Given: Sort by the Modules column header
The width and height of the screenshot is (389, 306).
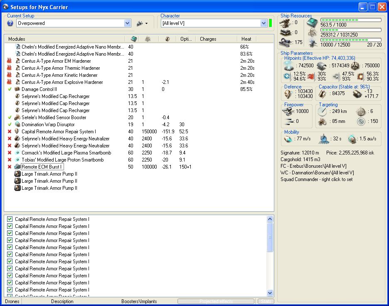Looking at the screenshot, I should [64, 39].
